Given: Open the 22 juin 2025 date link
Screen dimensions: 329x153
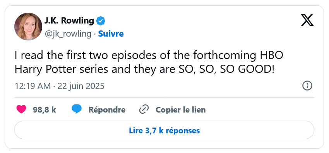Looking at the screenshot, I should [81, 86].
